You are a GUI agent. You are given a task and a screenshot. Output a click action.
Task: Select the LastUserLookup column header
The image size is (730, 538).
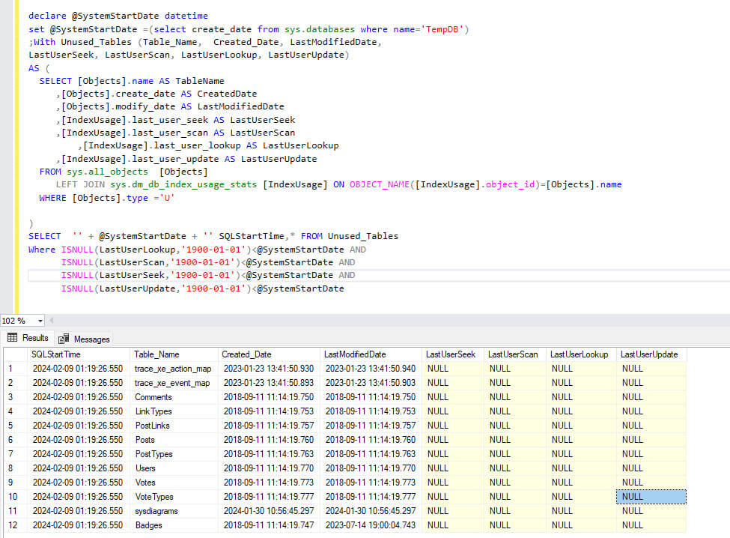[579, 354]
